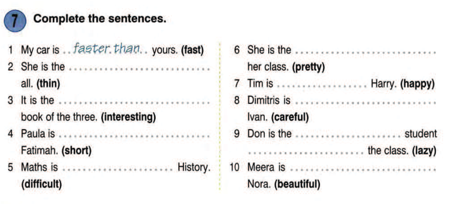Click the blank line in sentence 6
The width and height of the screenshot is (451, 204).
coord(366,52)
